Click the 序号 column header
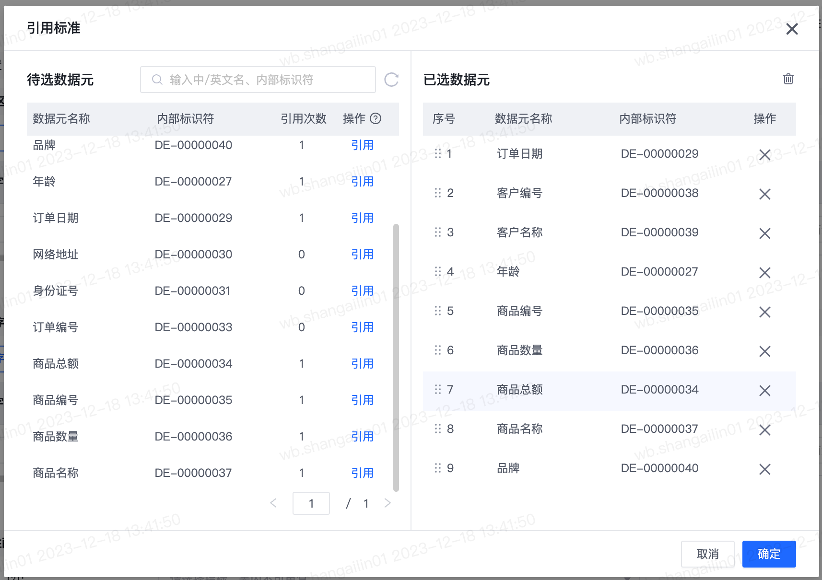Viewport: 822px width, 580px height. [x=444, y=118]
